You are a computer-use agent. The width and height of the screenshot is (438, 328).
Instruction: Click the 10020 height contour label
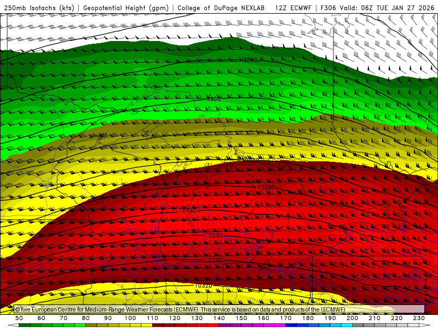[x=250, y=160]
